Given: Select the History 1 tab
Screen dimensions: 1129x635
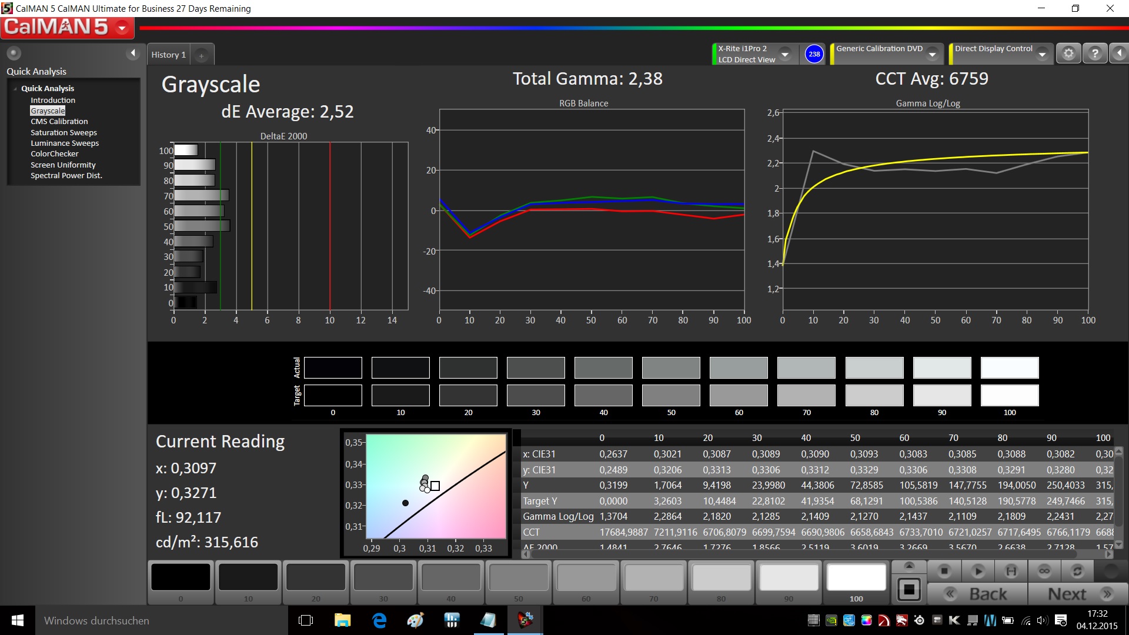Looking at the screenshot, I should click(x=168, y=55).
